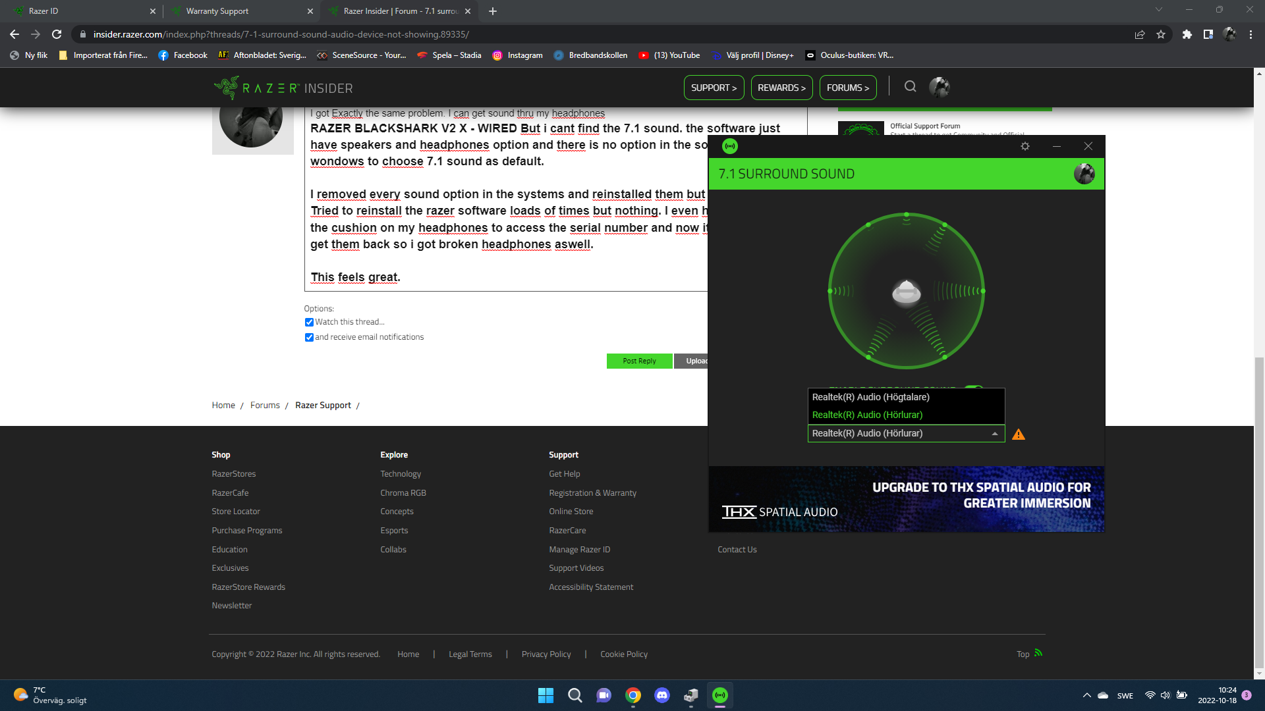This screenshot has height=711, width=1265.
Task: Click the Top link in footer
Action: (x=1023, y=654)
